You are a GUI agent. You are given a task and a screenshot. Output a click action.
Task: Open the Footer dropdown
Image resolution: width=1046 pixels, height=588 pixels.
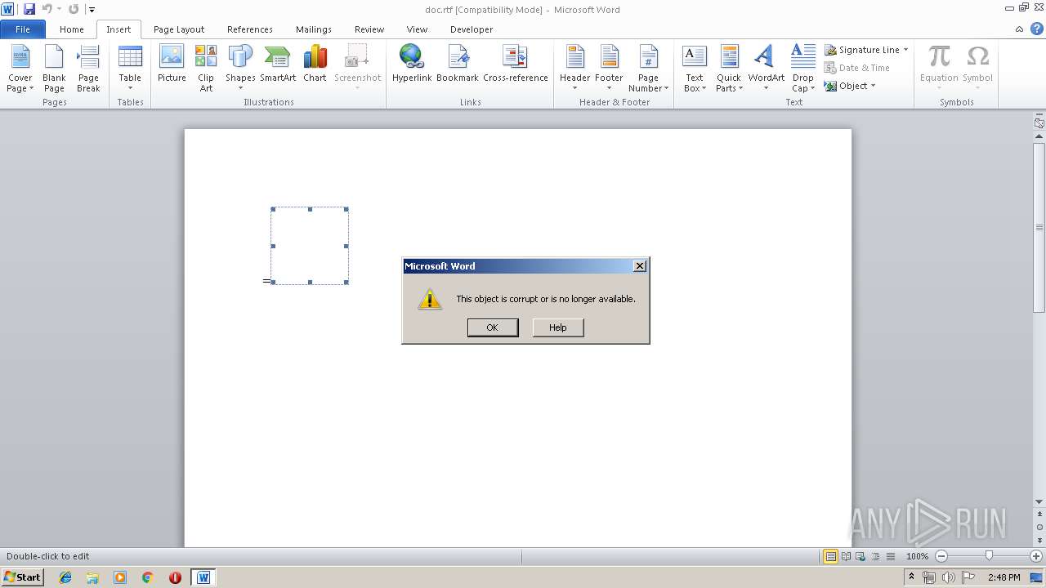tap(609, 69)
